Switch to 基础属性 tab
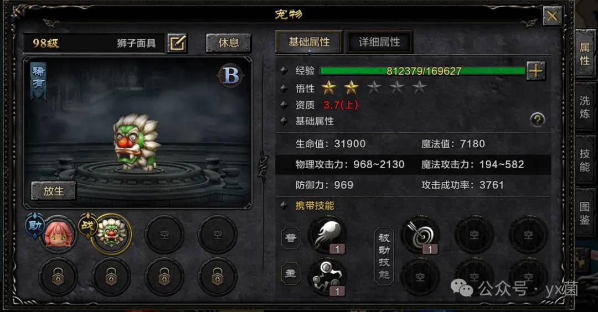598x312 pixels. tap(309, 42)
